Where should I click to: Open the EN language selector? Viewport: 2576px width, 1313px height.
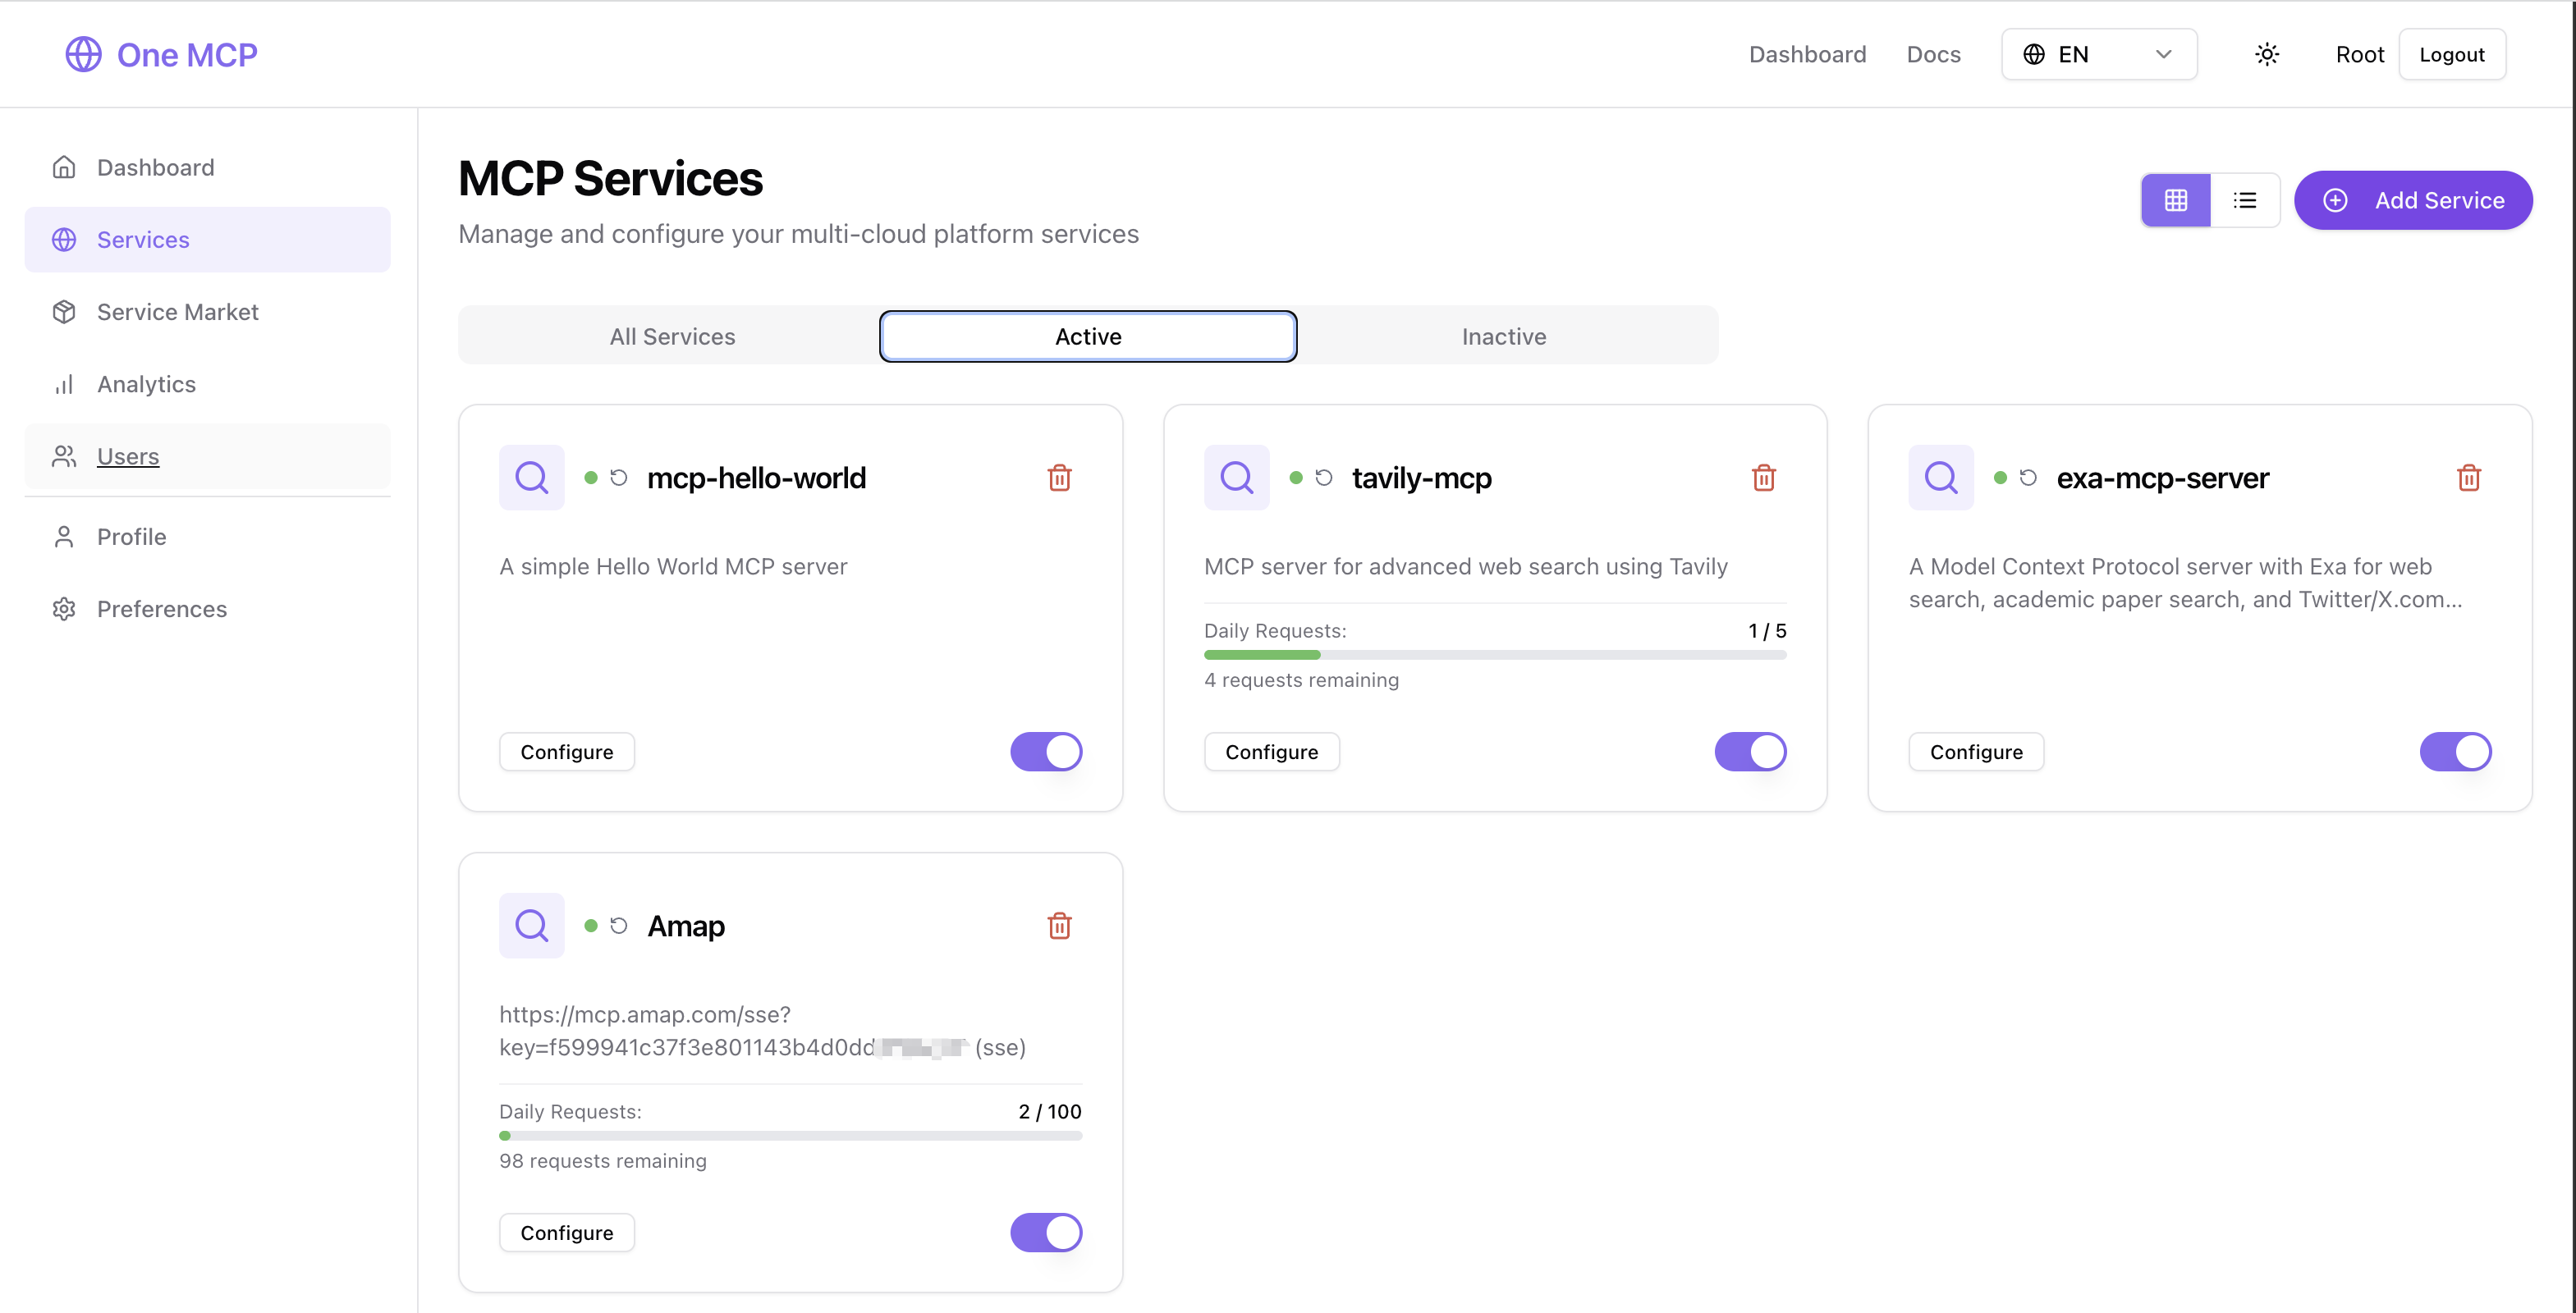click(x=2098, y=54)
